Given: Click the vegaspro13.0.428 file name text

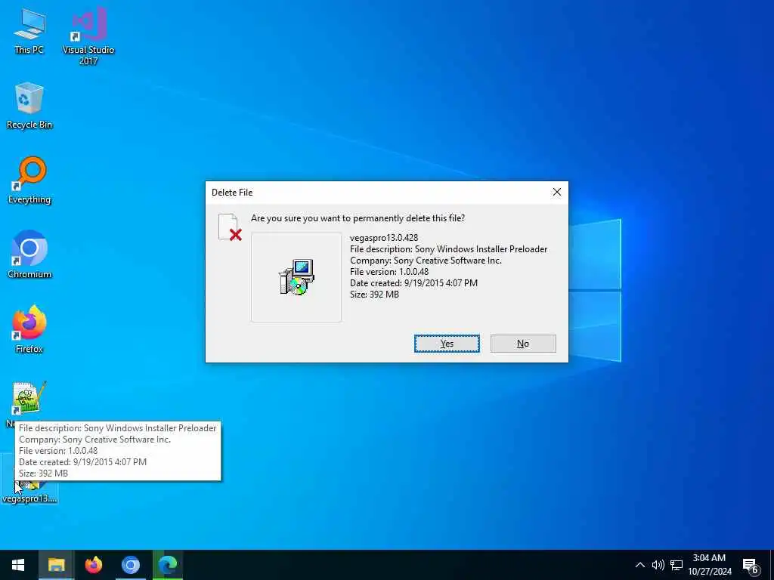Looking at the screenshot, I should [x=384, y=238].
